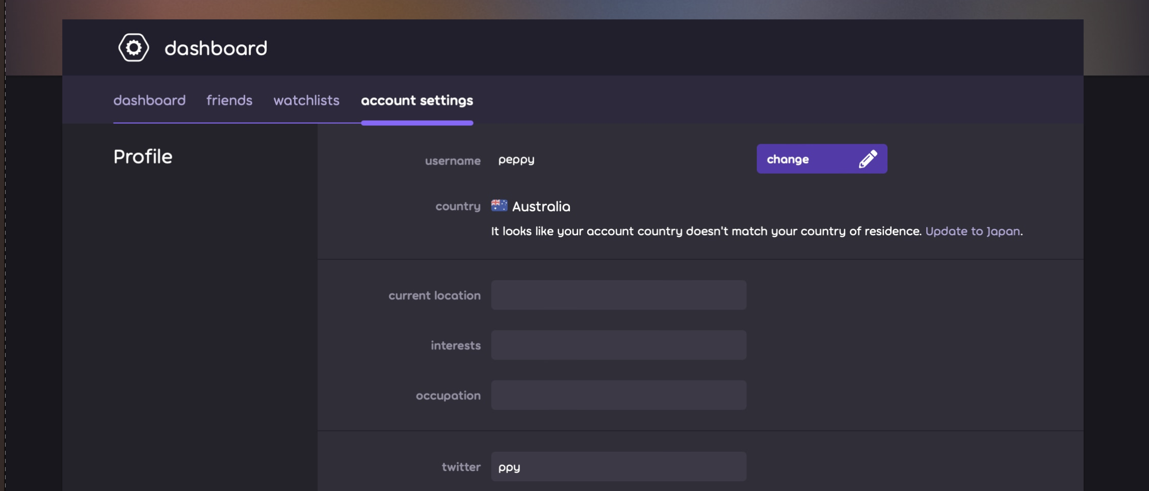
Task: Click the Australian flag next to country
Action: 499,205
